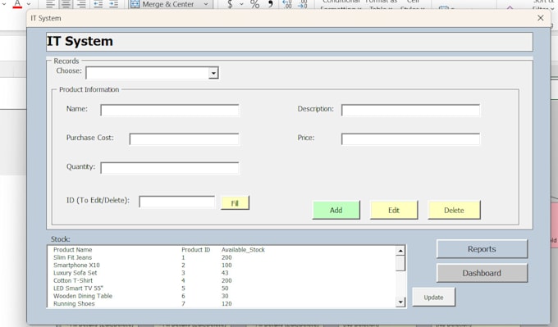Focus the Description text field
The height and width of the screenshot is (327, 558).
pos(410,110)
